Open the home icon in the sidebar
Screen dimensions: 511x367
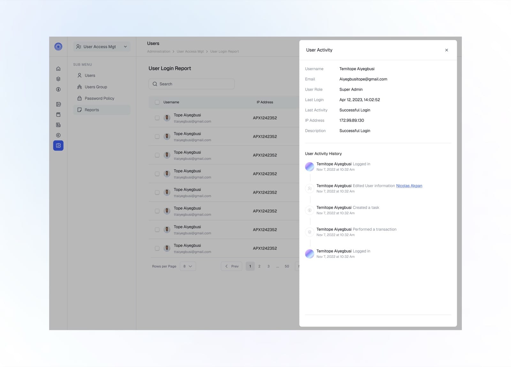pos(58,69)
